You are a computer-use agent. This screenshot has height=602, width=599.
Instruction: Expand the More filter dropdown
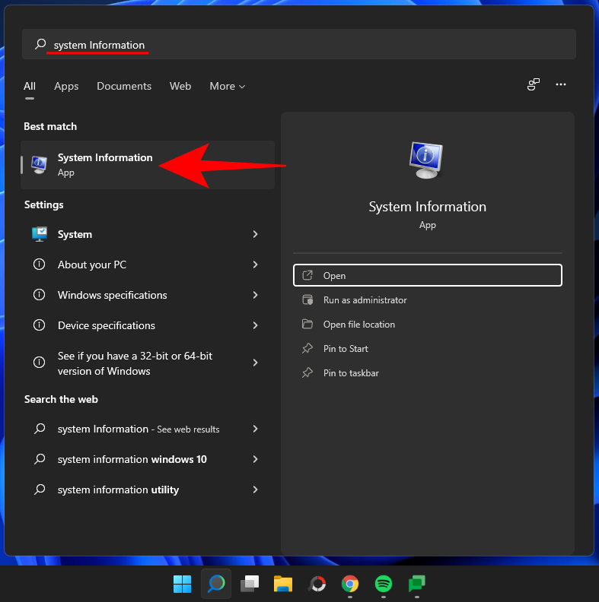click(x=227, y=87)
